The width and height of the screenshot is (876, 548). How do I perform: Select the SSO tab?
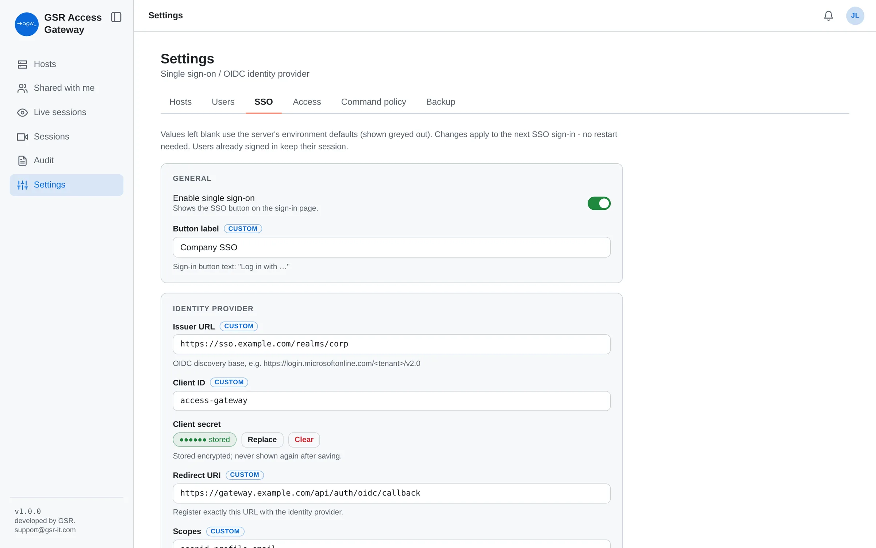click(264, 102)
